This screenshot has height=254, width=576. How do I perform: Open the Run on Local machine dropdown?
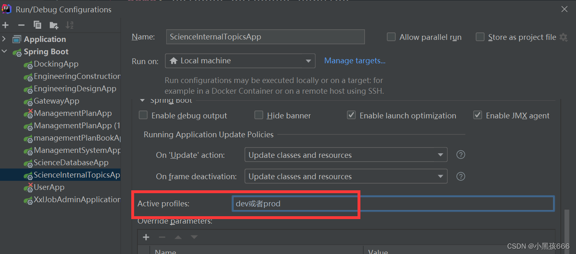click(x=240, y=61)
